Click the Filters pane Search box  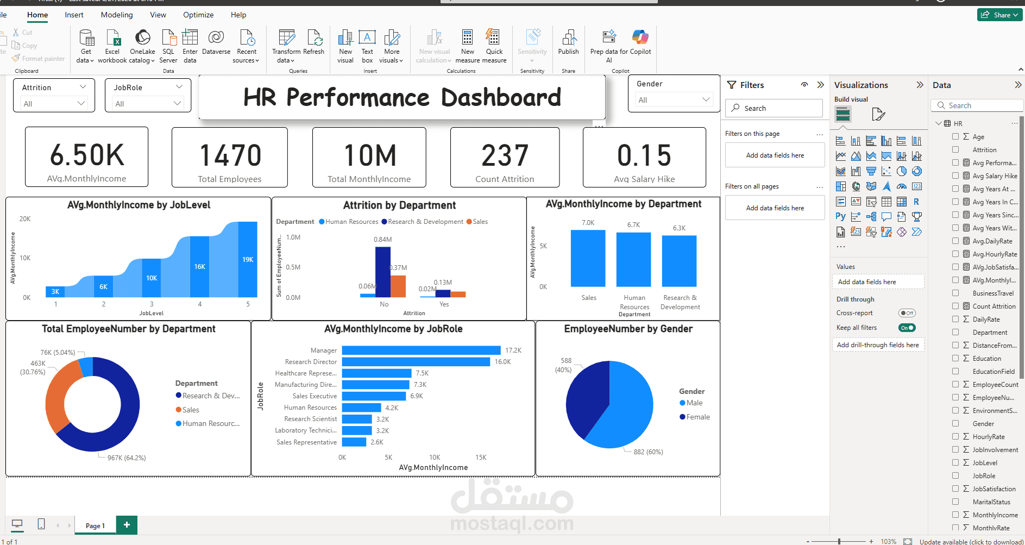[x=774, y=108]
